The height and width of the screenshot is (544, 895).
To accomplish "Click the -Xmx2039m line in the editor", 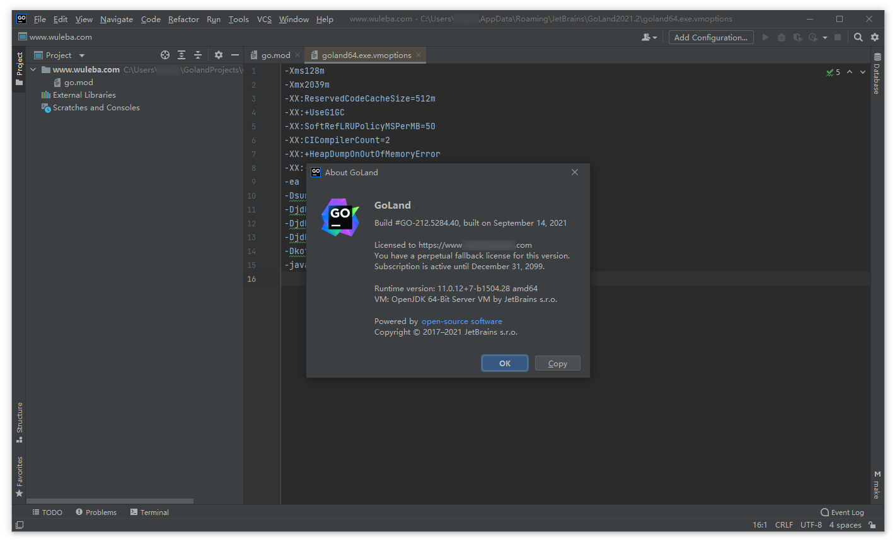I will (307, 85).
